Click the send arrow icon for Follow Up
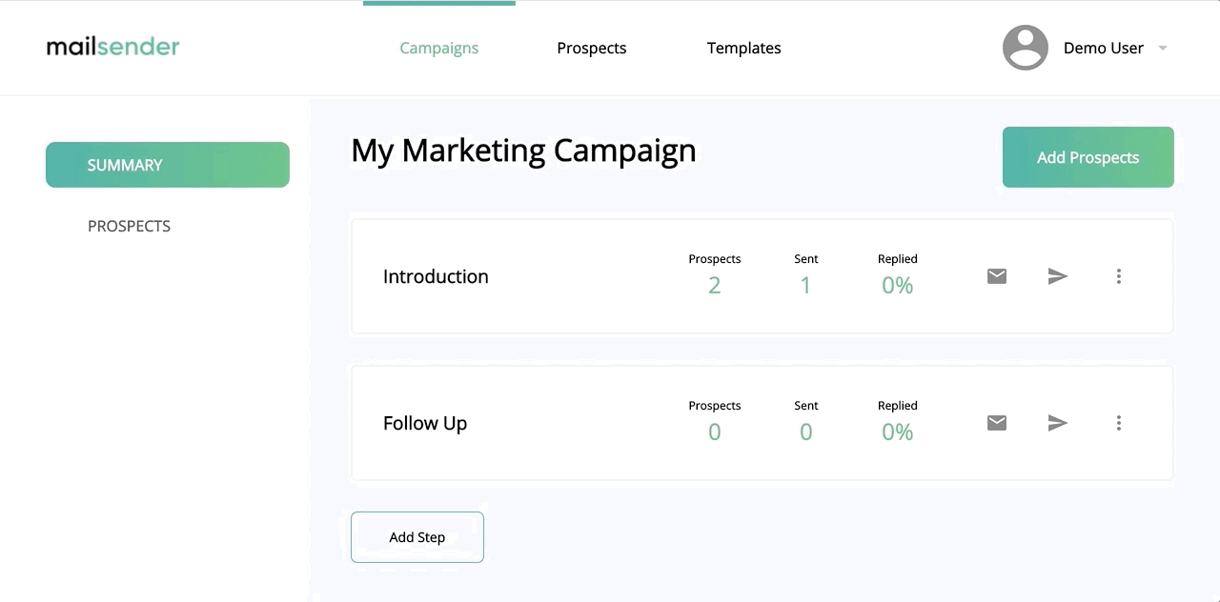Screen dimensions: 1220x602 tap(1058, 423)
